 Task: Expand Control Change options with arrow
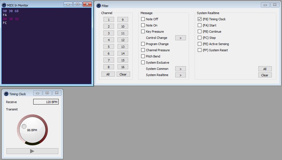point(181,38)
